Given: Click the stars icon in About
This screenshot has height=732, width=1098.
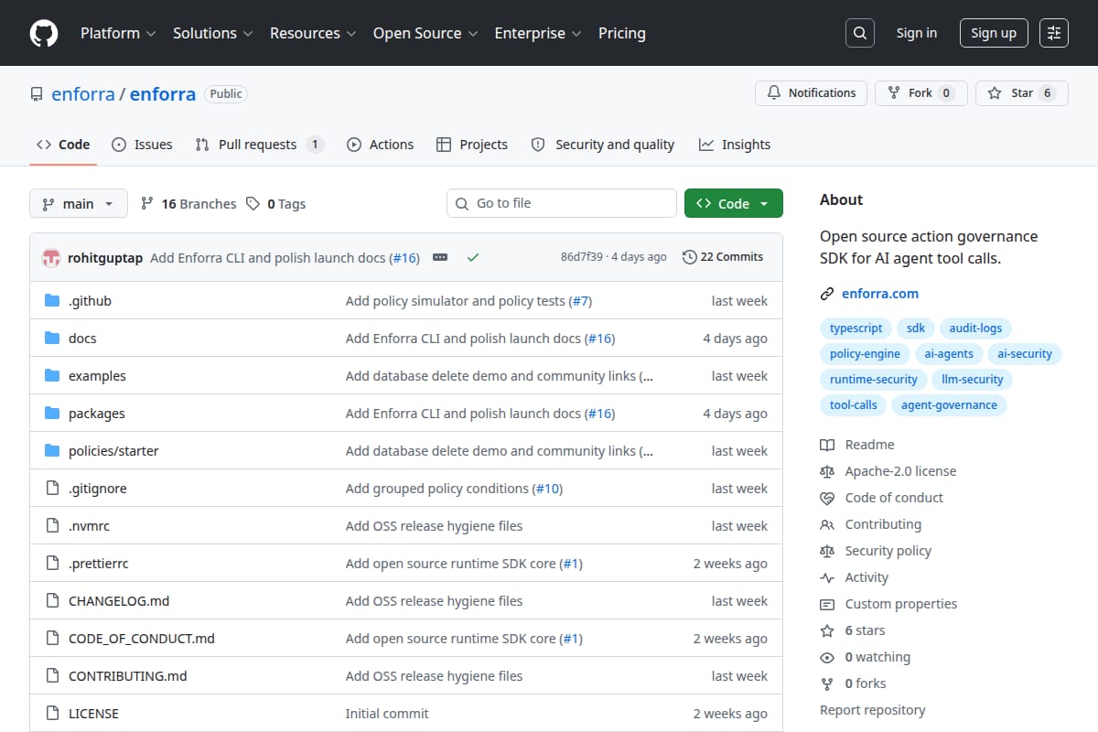Looking at the screenshot, I should (827, 630).
